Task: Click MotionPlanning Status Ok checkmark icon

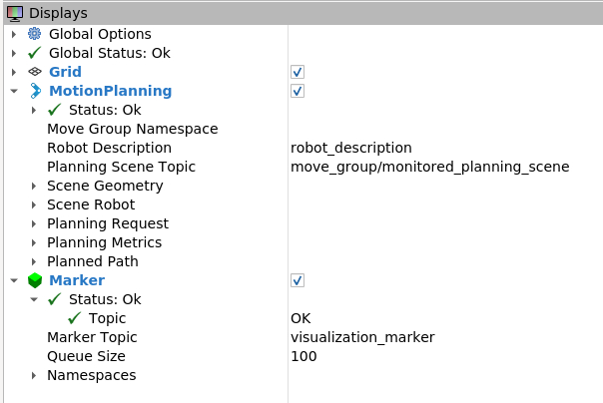Action: [x=55, y=110]
